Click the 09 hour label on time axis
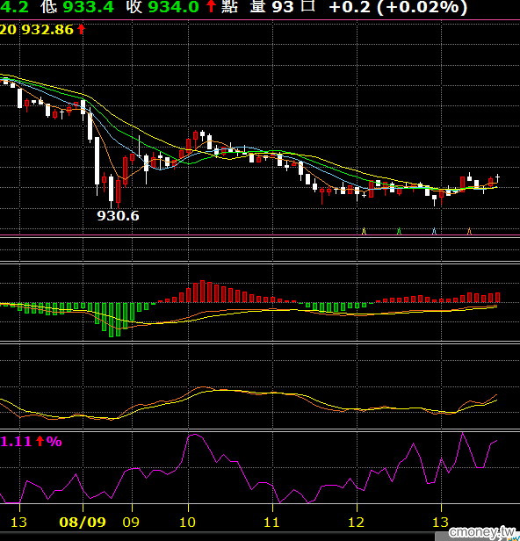The image size is (520, 541). (x=131, y=522)
